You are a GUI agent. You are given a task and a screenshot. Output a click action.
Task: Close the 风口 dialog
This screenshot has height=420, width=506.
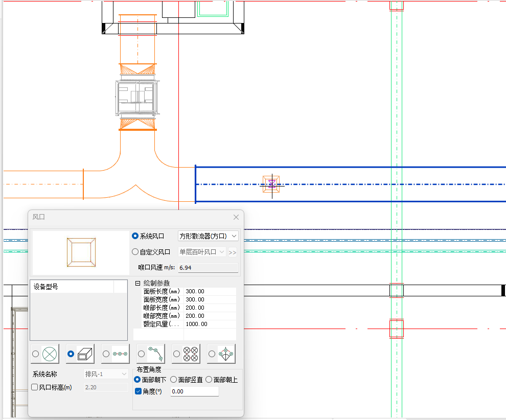coord(236,217)
